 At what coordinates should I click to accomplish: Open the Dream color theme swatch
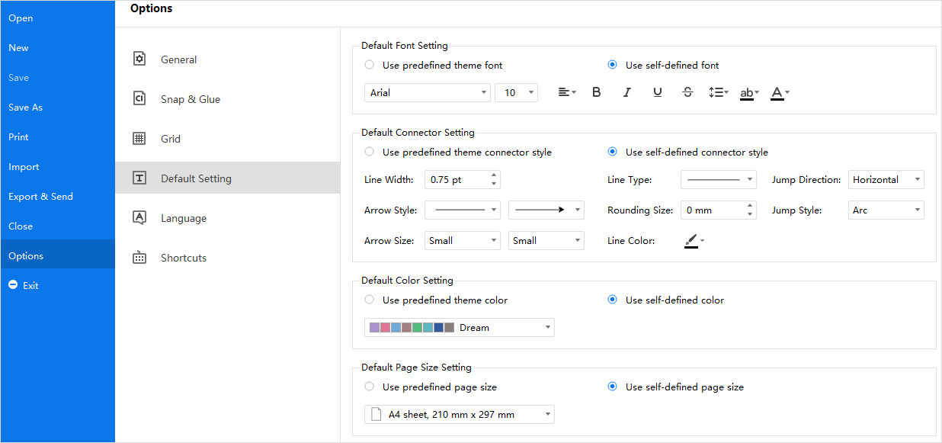point(460,328)
